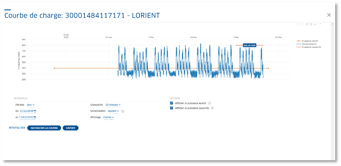Zoom in using the chart plus icon

[307, 24]
